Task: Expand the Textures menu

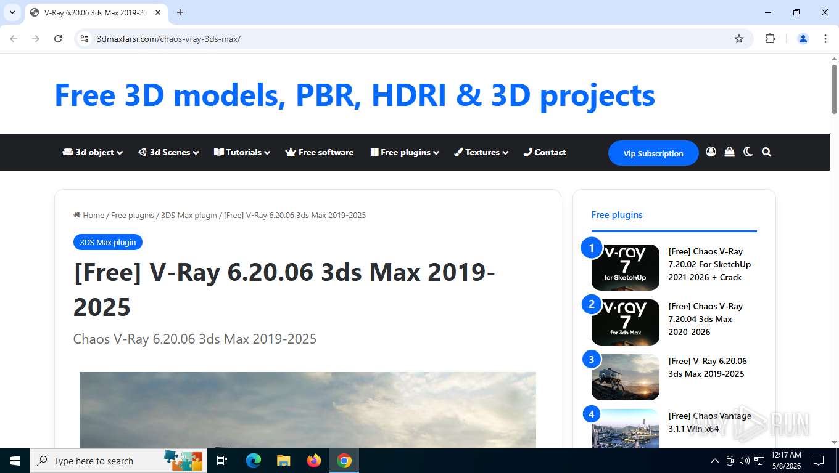Action: click(x=481, y=152)
